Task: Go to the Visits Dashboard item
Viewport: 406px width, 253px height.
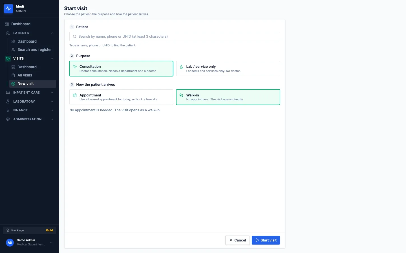Action: [x=33, y=67]
